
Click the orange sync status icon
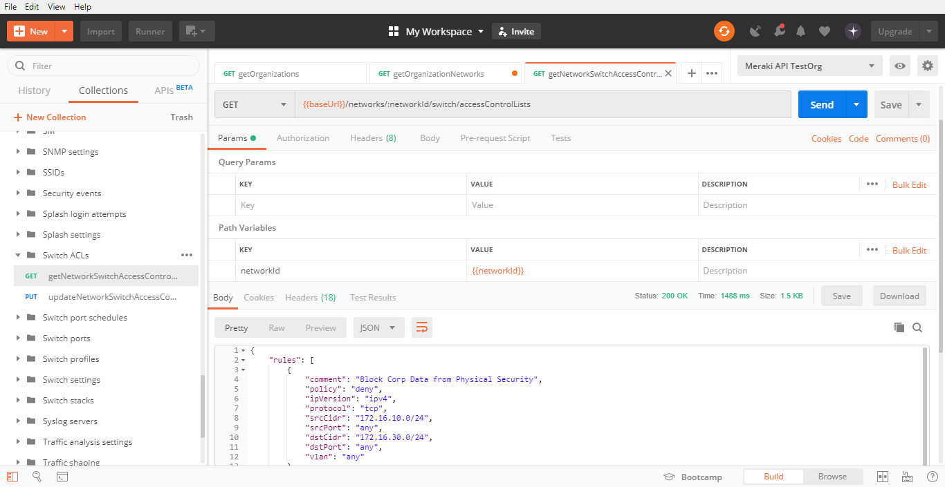(x=724, y=31)
